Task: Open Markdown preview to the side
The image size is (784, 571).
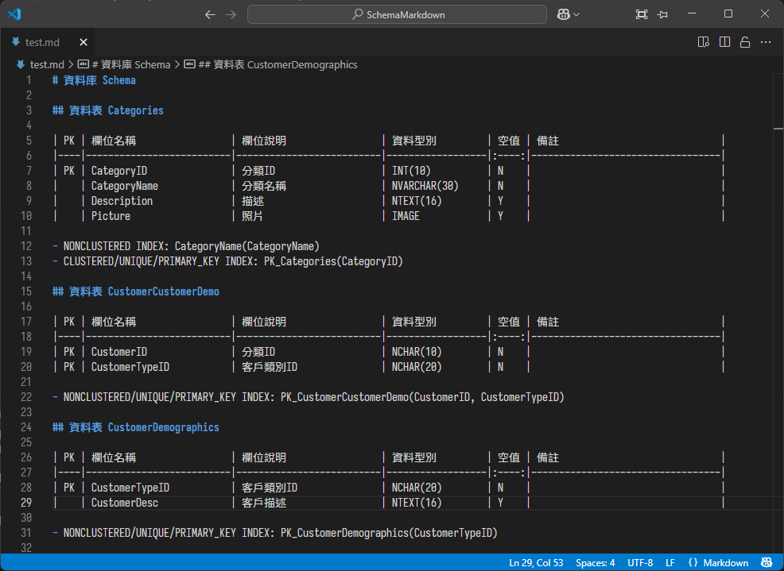Action: click(703, 42)
